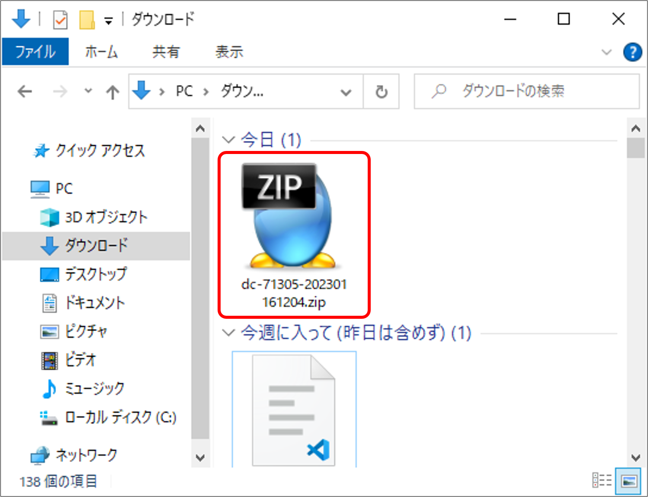Image resolution: width=648 pixels, height=497 pixels.
Task: Open the address bar history dropdown
Action: tap(345, 91)
